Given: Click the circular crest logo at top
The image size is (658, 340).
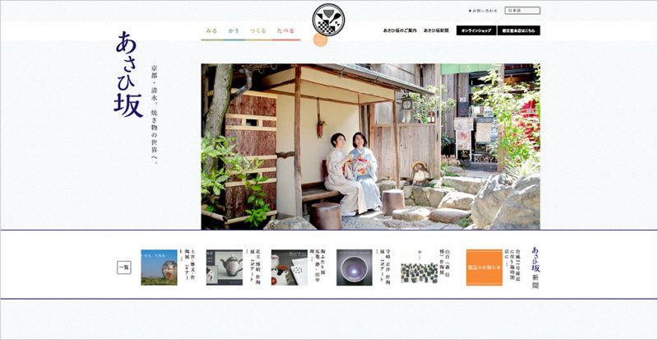Looking at the screenshot, I should pyautogui.click(x=329, y=21).
